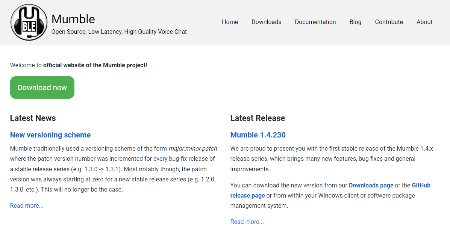Screen dimensions: 450x231
Task: Click the voice chat tagline text
Action: pyautogui.click(x=119, y=32)
